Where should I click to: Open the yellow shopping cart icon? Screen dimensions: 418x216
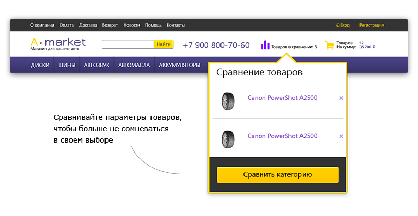(x=330, y=45)
